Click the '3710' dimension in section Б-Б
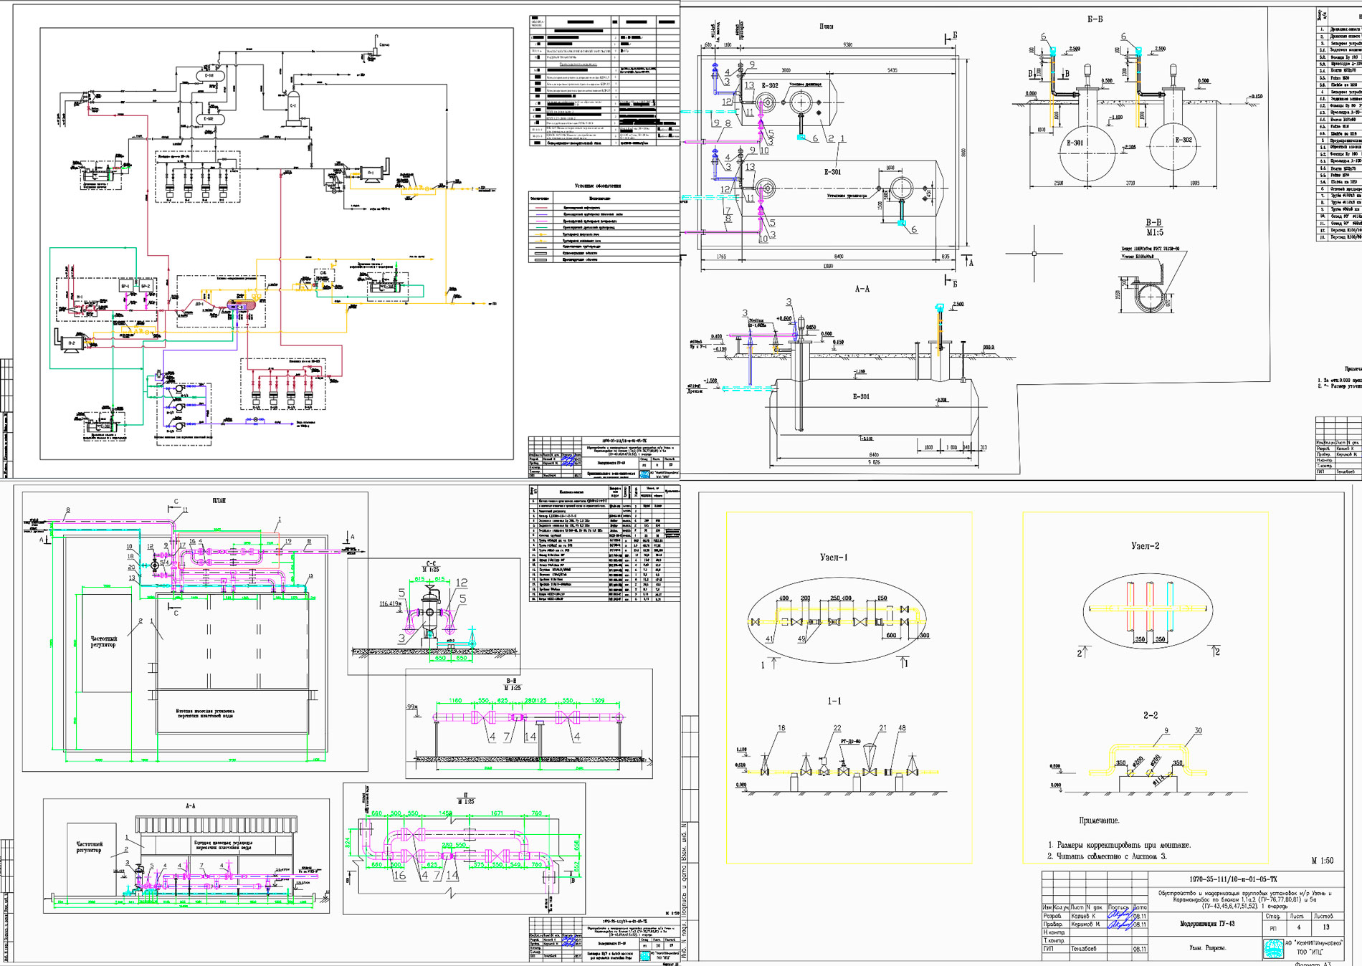Screen dimensions: 1362x966 [1130, 183]
